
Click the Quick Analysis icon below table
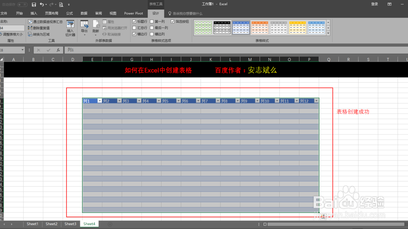click(x=323, y=216)
